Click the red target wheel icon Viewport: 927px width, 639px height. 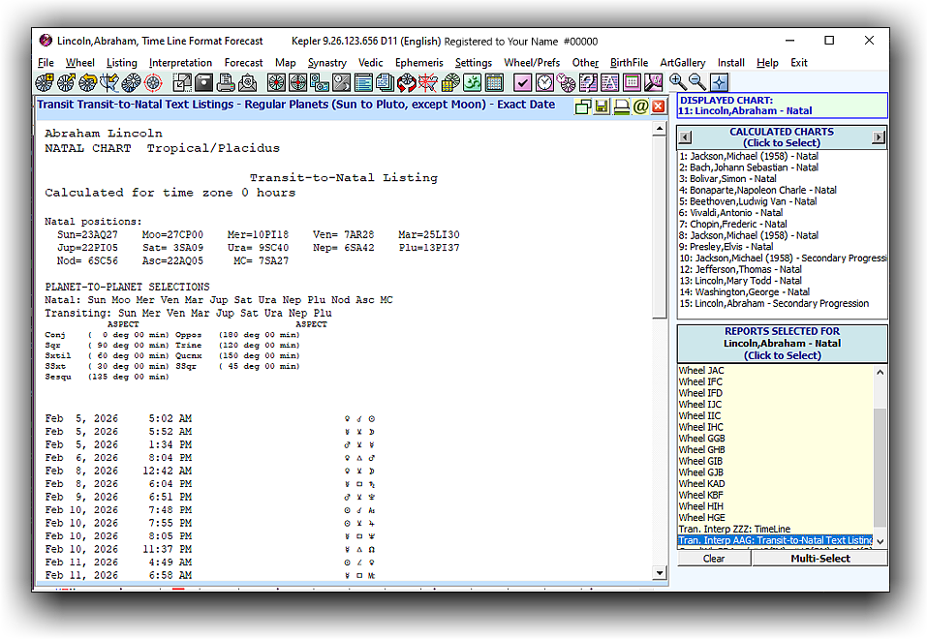152,83
